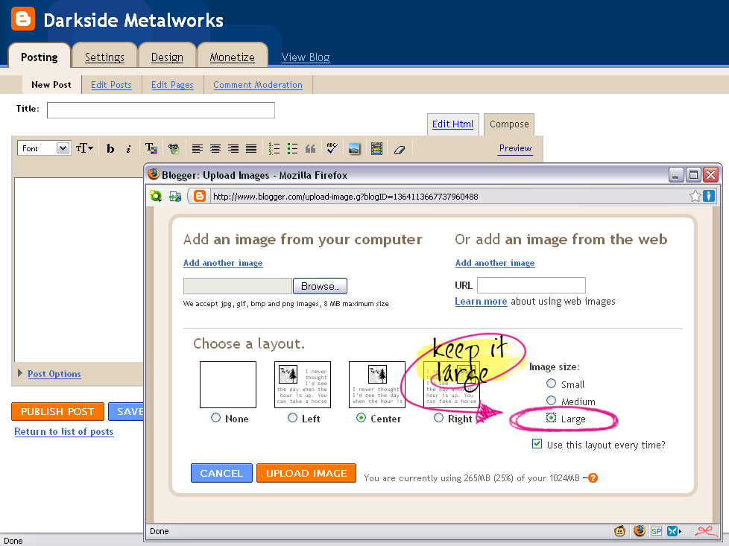The height and width of the screenshot is (546, 729).
Task: Click the Blogger favicon in the popup address bar
Action: click(x=200, y=196)
